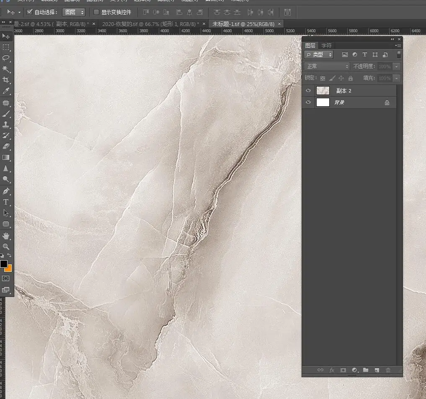Select the Eraser tool
This screenshot has height=399, width=426.
(6, 146)
